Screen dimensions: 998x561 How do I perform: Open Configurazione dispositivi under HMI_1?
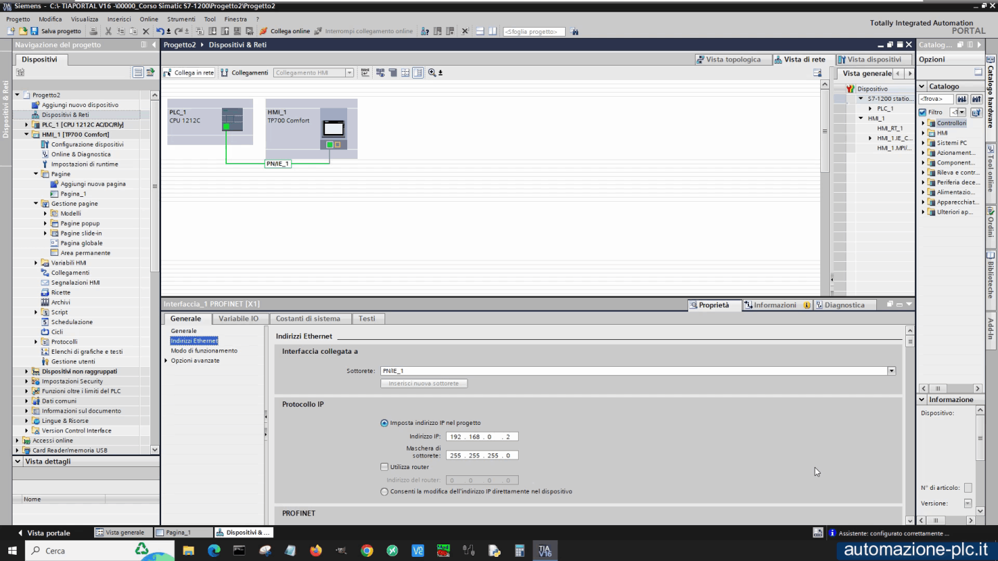click(87, 144)
